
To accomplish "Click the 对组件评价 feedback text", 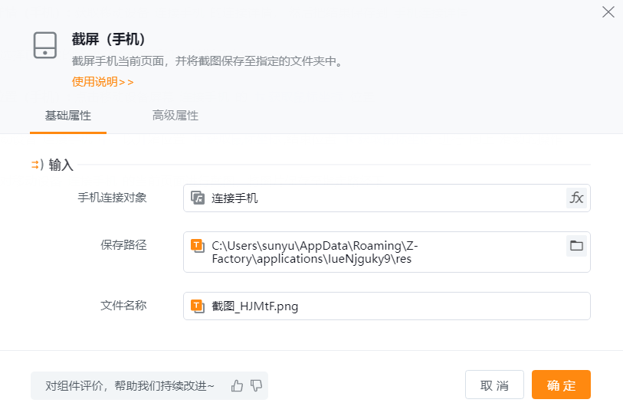I will tap(130, 385).
